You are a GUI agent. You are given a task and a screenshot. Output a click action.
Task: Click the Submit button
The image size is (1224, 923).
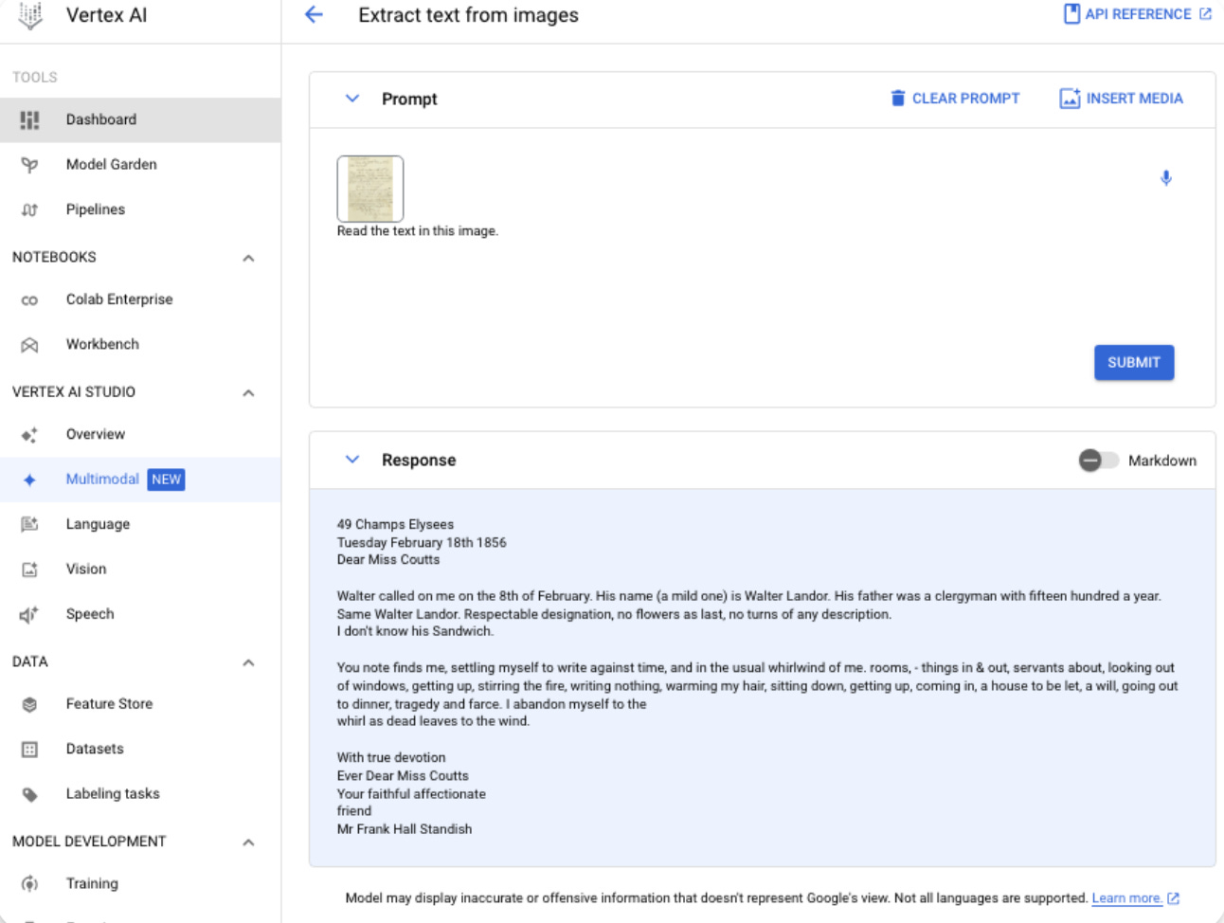(1134, 363)
